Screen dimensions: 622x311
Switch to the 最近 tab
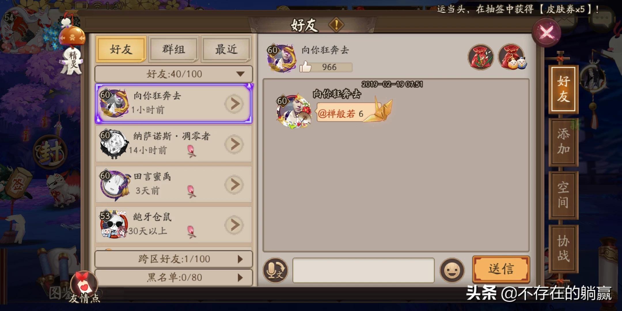tap(226, 49)
